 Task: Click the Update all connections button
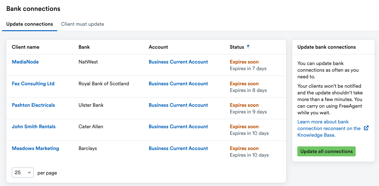point(326,151)
